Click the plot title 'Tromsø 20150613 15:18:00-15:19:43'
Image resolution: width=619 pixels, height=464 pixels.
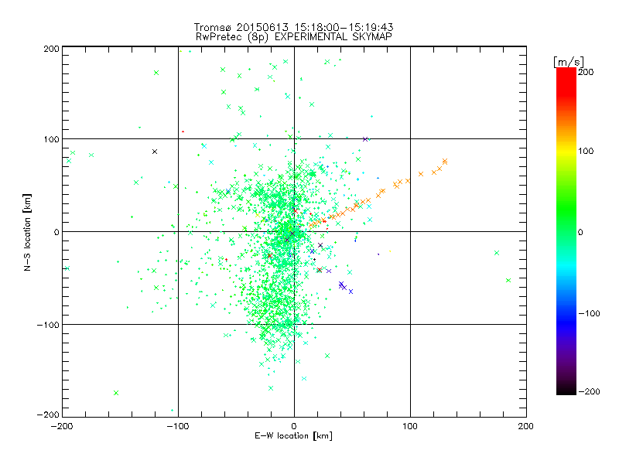tap(293, 27)
